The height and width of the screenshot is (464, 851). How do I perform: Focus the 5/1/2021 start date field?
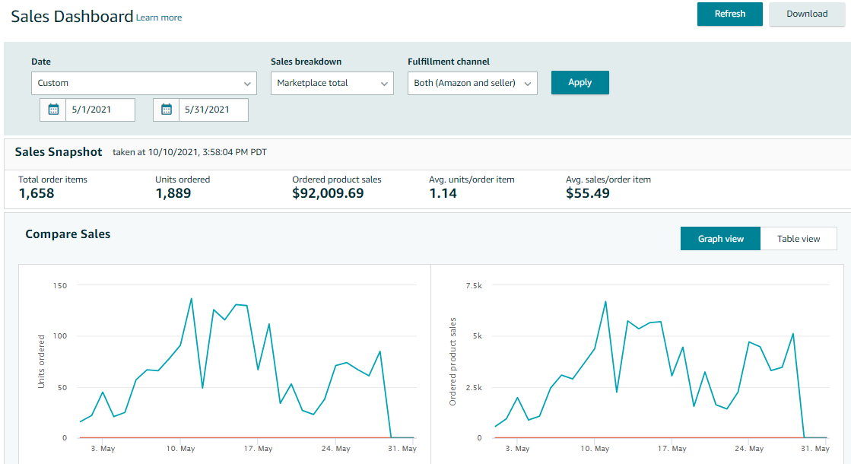100,110
